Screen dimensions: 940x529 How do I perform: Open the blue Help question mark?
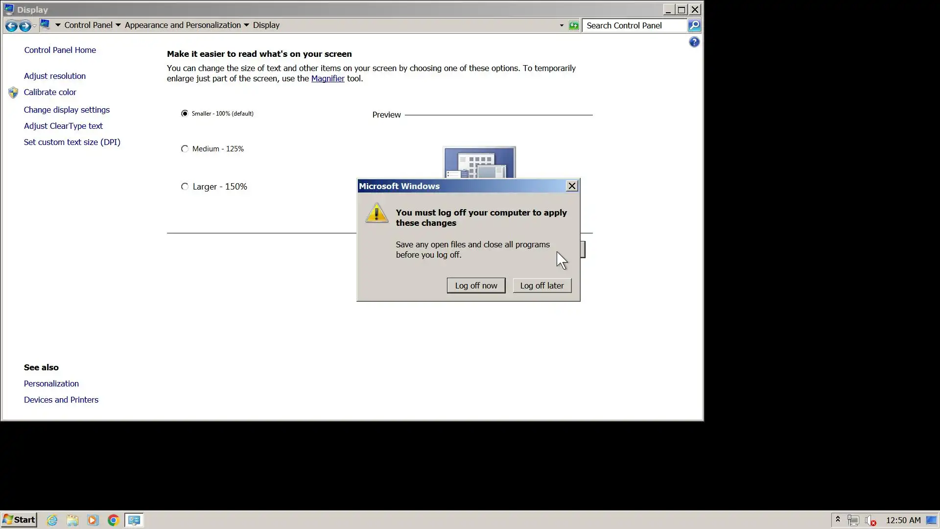pyautogui.click(x=694, y=42)
